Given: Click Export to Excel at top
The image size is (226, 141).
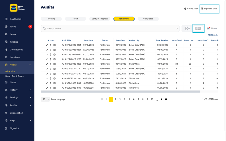Looking at the screenshot, I should click(x=209, y=9).
